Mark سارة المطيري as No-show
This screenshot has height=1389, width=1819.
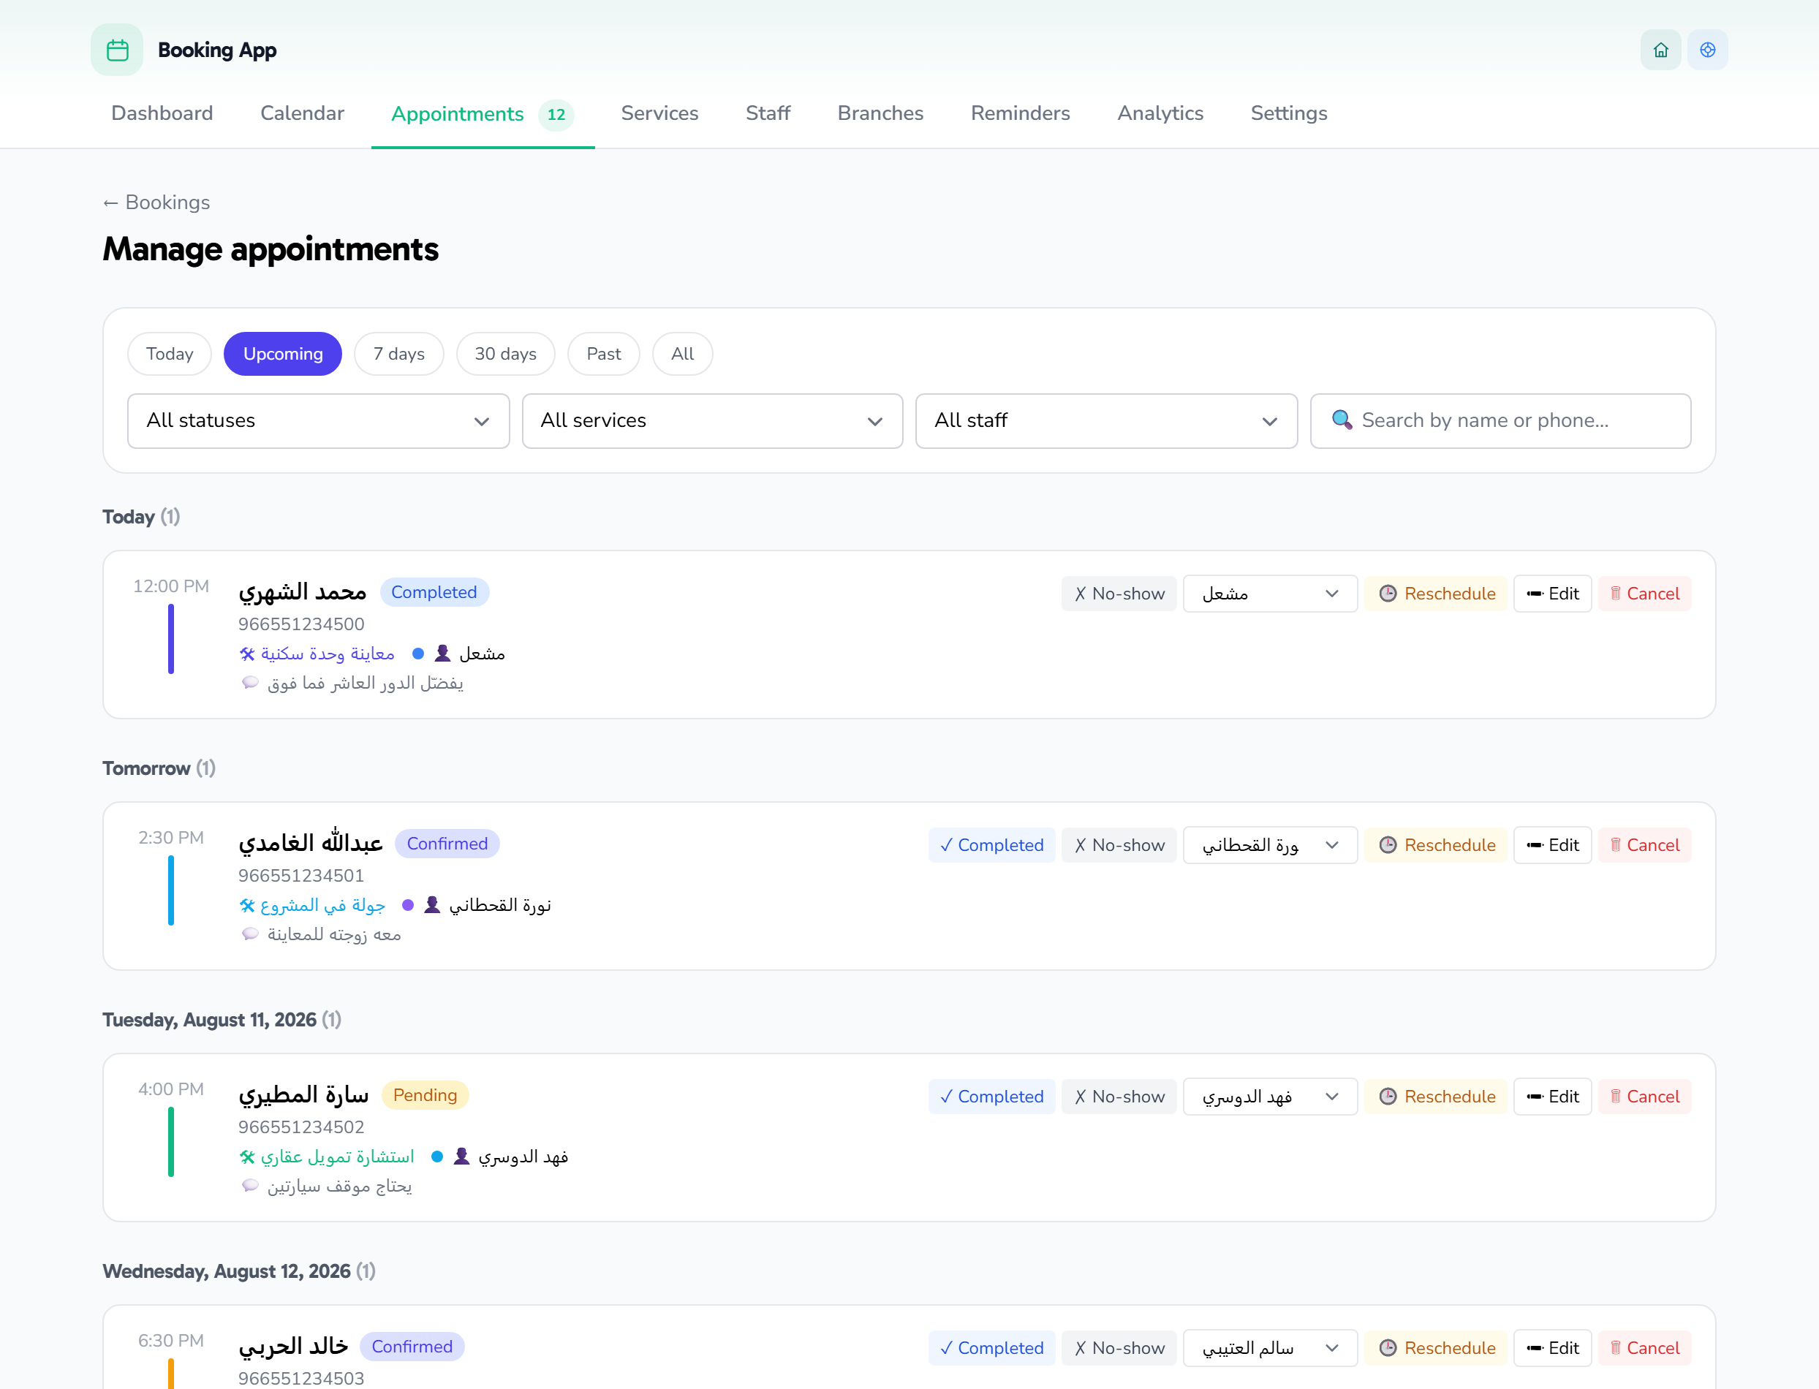[1119, 1097]
